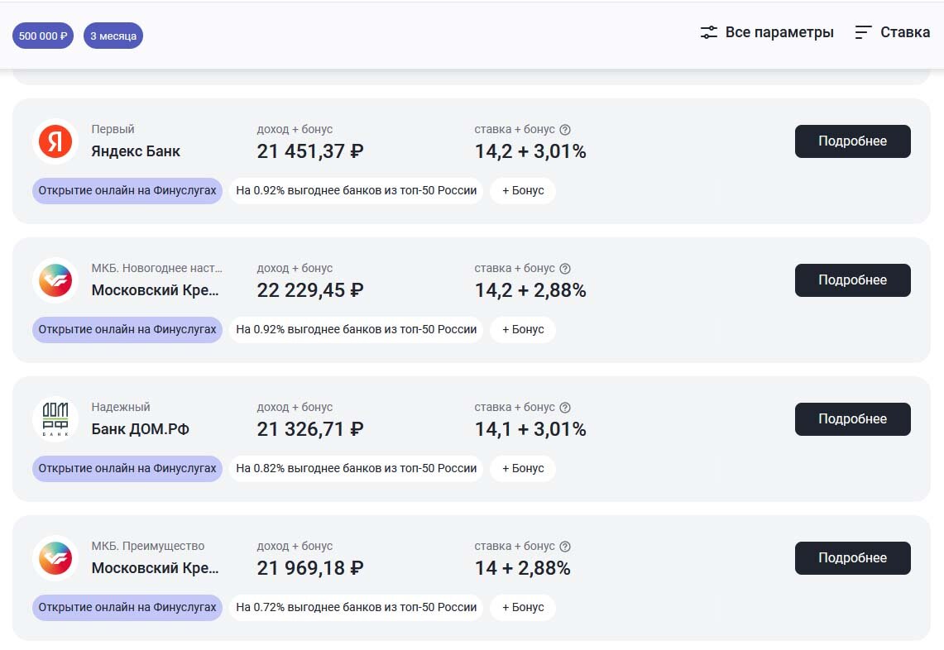The height and width of the screenshot is (650, 944).
Task: Click the МКБ logo in Преимущество card
Action: point(55,558)
